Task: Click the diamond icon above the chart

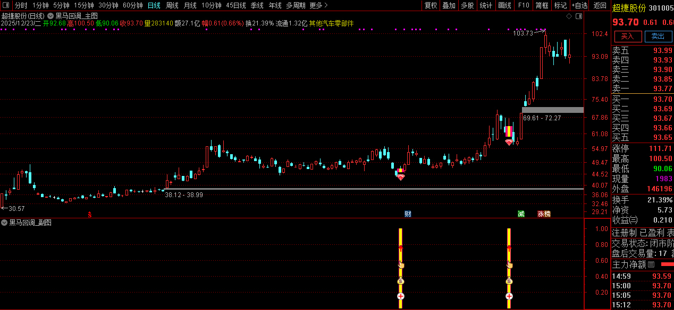Action: [x=569, y=16]
